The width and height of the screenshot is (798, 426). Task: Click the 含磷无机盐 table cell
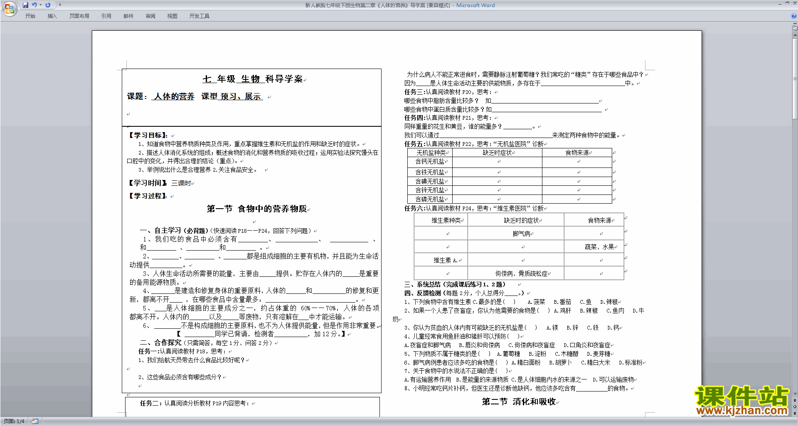pos(430,199)
